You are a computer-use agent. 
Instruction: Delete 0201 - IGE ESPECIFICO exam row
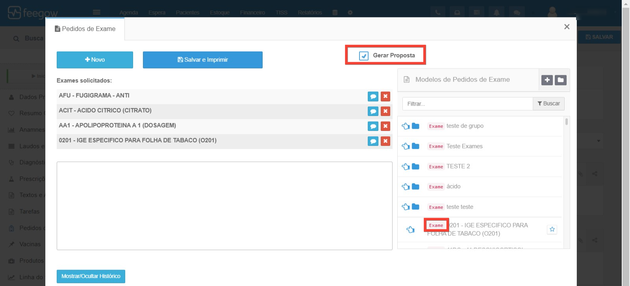tap(385, 141)
